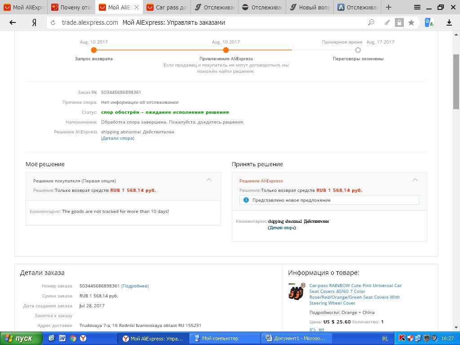This screenshot has height=345, width=460.
Task: Close the active Мой AliExpress tab
Action: (137, 7)
